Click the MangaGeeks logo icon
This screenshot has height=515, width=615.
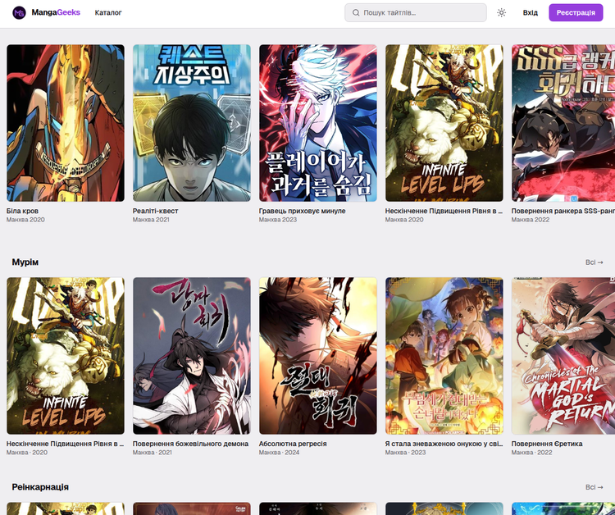coord(19,12)
